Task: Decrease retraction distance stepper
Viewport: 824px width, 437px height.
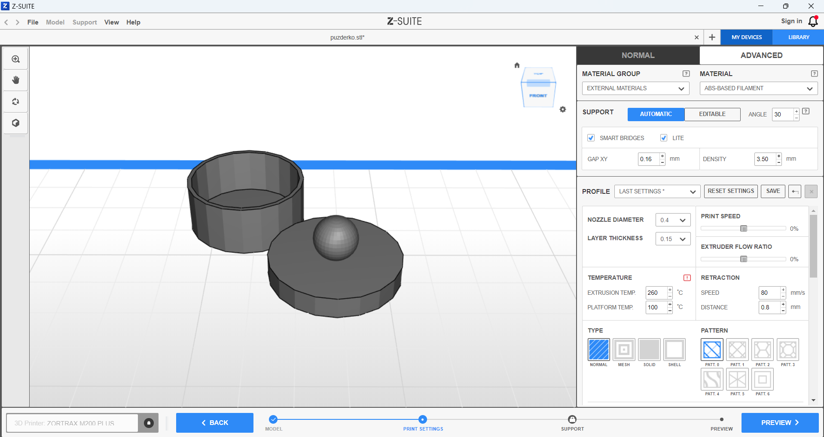Action: [x=783, y=311]
